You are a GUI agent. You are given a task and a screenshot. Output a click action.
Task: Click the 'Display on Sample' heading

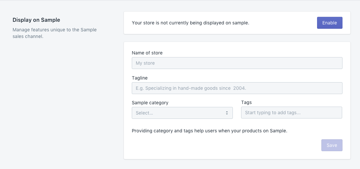coord(36,20)
